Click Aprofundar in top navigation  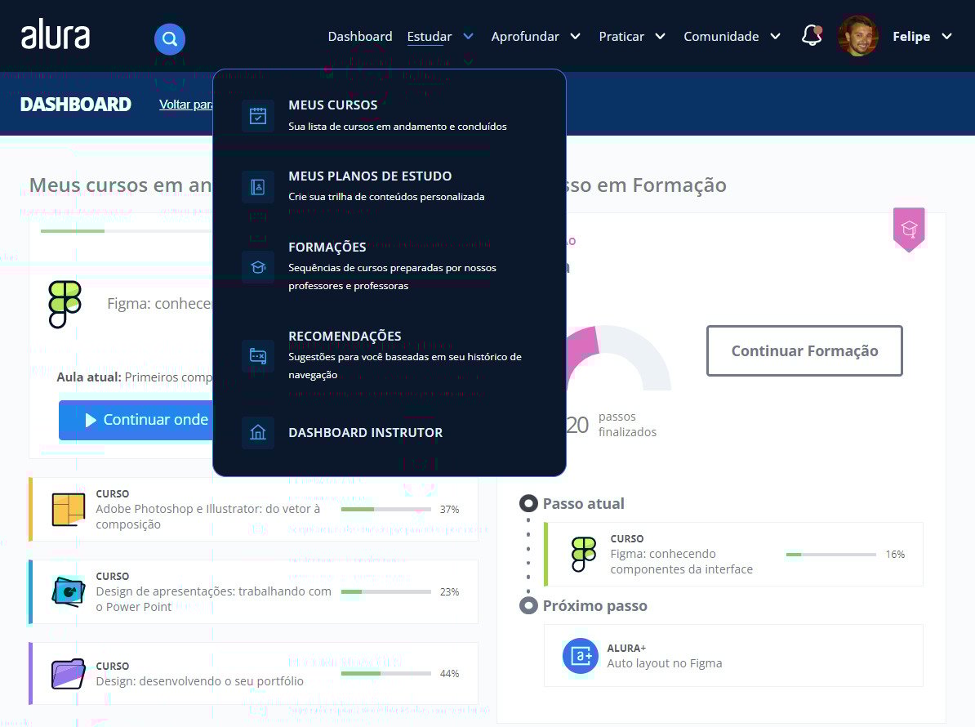coord(525,37)
